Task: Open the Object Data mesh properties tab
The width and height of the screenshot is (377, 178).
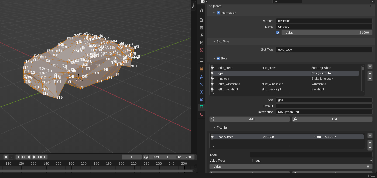Action: coord(201,107)
